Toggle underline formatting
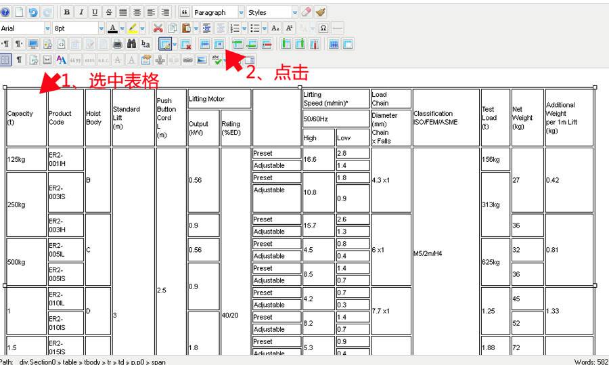The width and height of the screenshot is (609, 365). (95, 12)
